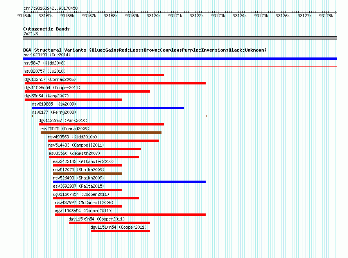Click the dgv11507n54 (Cooper2011) loss bar

click(x=96, y=198)
